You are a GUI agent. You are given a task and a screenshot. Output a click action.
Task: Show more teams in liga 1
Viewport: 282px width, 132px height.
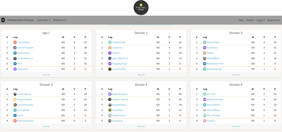tap(46, 74)
